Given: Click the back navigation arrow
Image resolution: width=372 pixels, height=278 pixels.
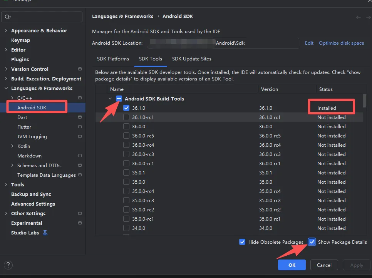Looking at the screenshot, I should click(x=359, y=17).
